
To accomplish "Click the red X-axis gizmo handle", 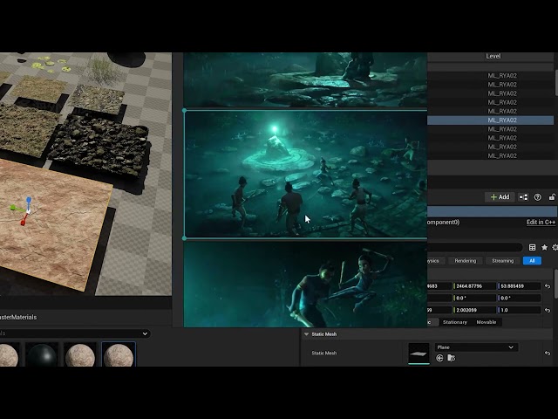I will point(24,223).
